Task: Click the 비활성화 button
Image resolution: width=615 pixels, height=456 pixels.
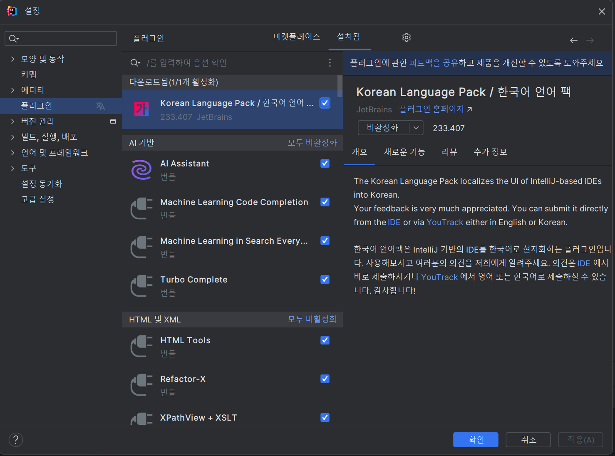Action: point(383,128)
